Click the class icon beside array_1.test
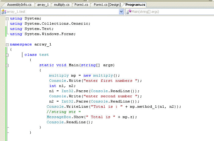Screen dimensions: 214x141 pos(3,12)
